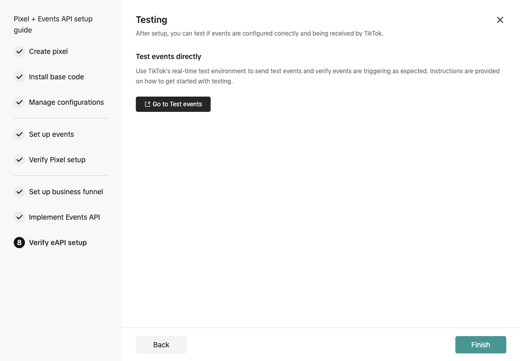Click checkmark icon beside Set up business funnel
Viewport: 520px width, 361px height.
[x=19, y=192]
